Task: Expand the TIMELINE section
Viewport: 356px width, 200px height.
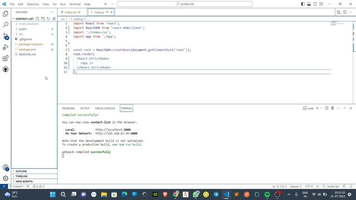Action: pos(34,176)
